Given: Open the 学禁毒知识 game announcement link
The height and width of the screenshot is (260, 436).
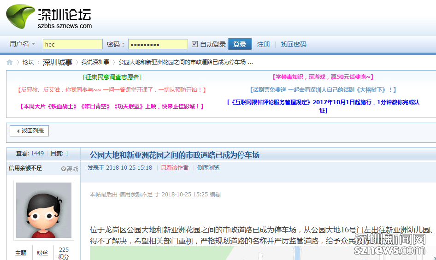Looking at the screenshot, I should (x=323, y=77).
